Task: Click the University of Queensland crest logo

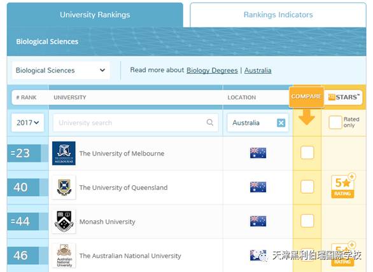Action: [x=64, y=187]
